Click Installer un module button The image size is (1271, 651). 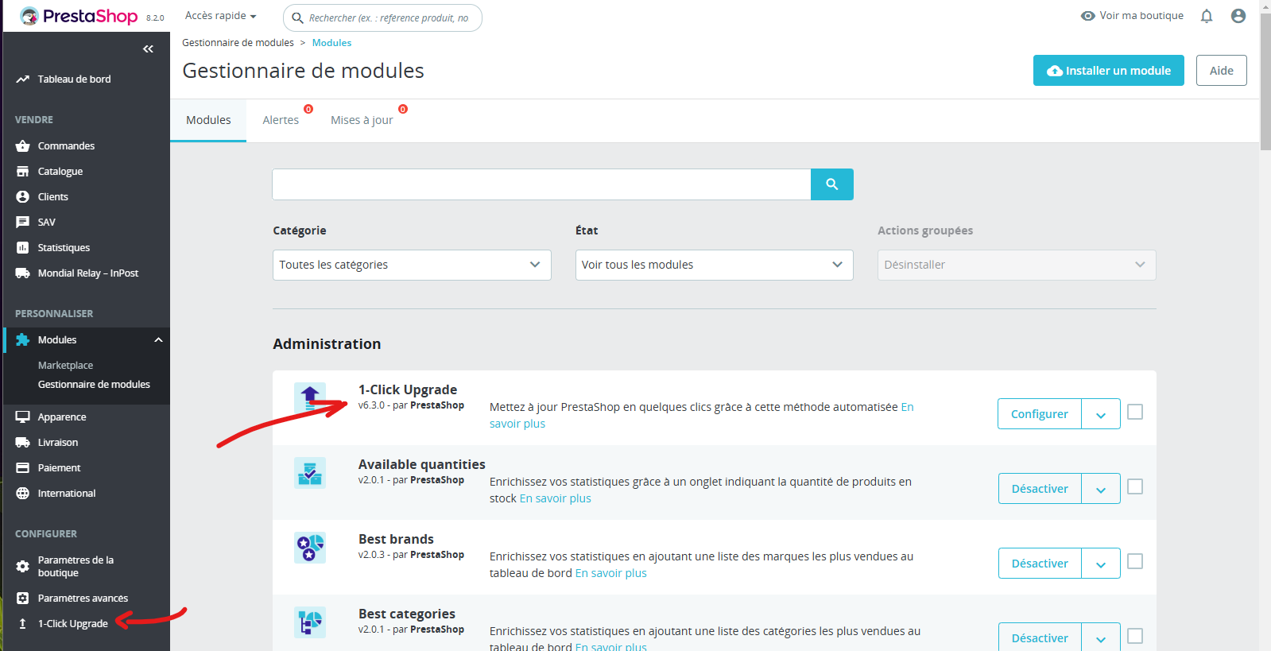tap(1108, 70)
